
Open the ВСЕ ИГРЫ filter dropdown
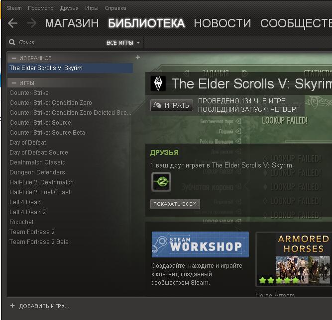point(123,43)
